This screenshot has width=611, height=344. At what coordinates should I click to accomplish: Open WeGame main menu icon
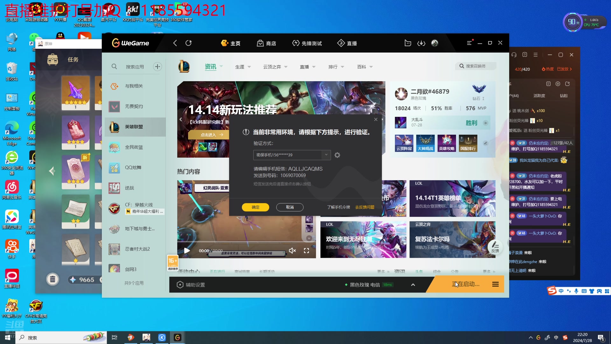pos(469,43)
